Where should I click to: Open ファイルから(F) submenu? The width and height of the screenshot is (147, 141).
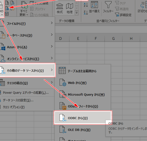tap(27, 24)
